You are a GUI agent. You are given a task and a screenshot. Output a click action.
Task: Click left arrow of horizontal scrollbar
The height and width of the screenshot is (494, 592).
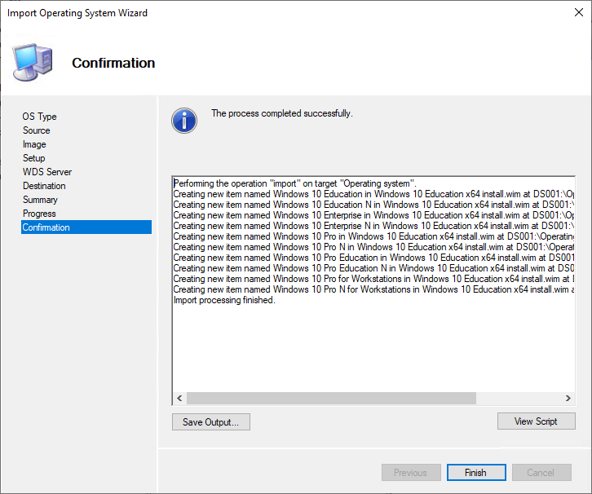pos(179,399)
